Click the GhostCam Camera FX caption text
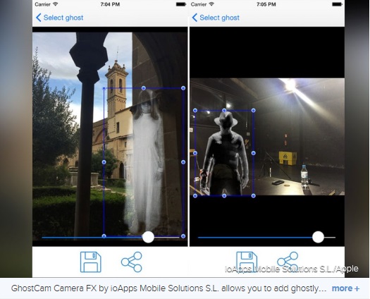 (x=168, y=288)
